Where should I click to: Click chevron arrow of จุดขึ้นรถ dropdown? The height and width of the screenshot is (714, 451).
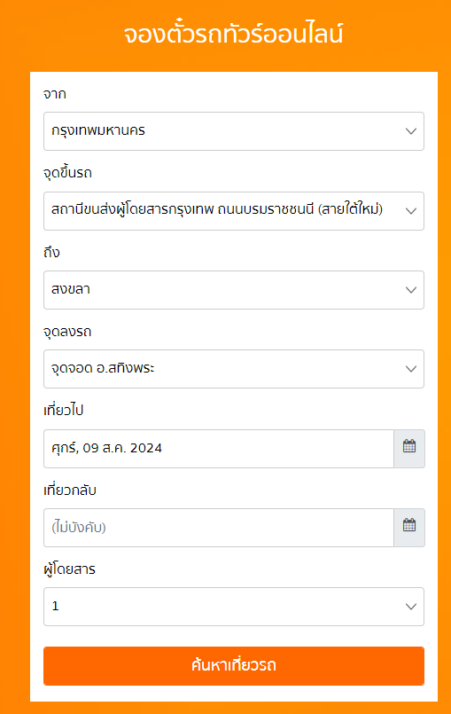(411, 211)
